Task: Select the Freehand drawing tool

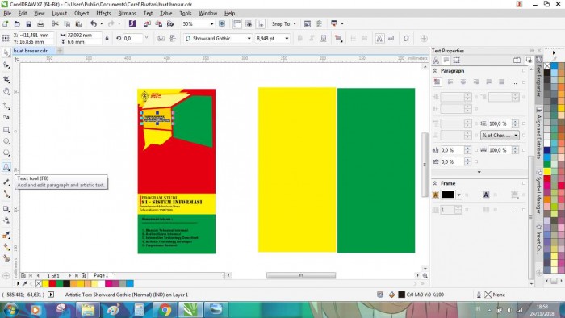Action: [x=6, y=106]
